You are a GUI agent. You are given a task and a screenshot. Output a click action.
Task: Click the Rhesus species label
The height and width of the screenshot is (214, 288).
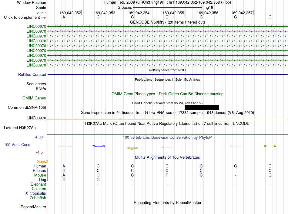tap(39, 170)
